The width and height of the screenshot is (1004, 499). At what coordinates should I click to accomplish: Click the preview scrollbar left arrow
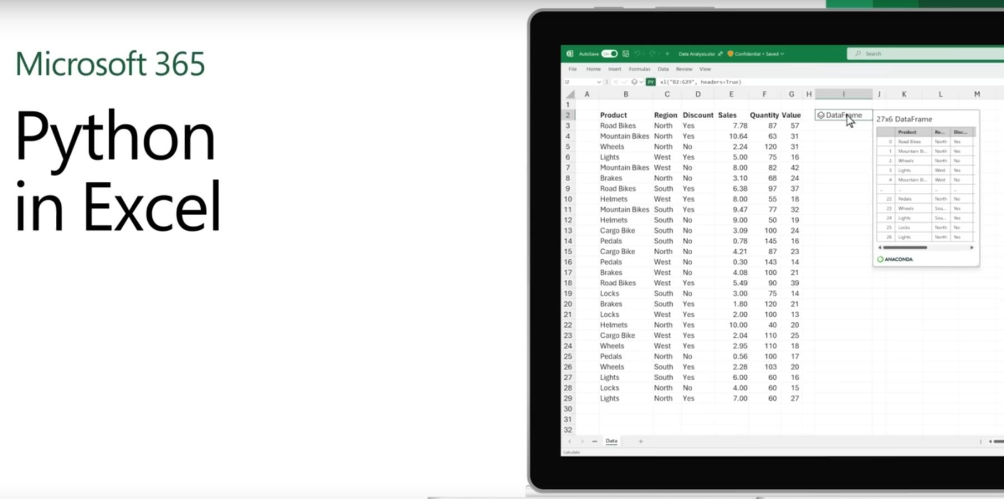point(880,247)
